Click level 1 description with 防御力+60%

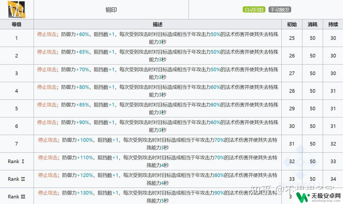[x=157, y=38]
